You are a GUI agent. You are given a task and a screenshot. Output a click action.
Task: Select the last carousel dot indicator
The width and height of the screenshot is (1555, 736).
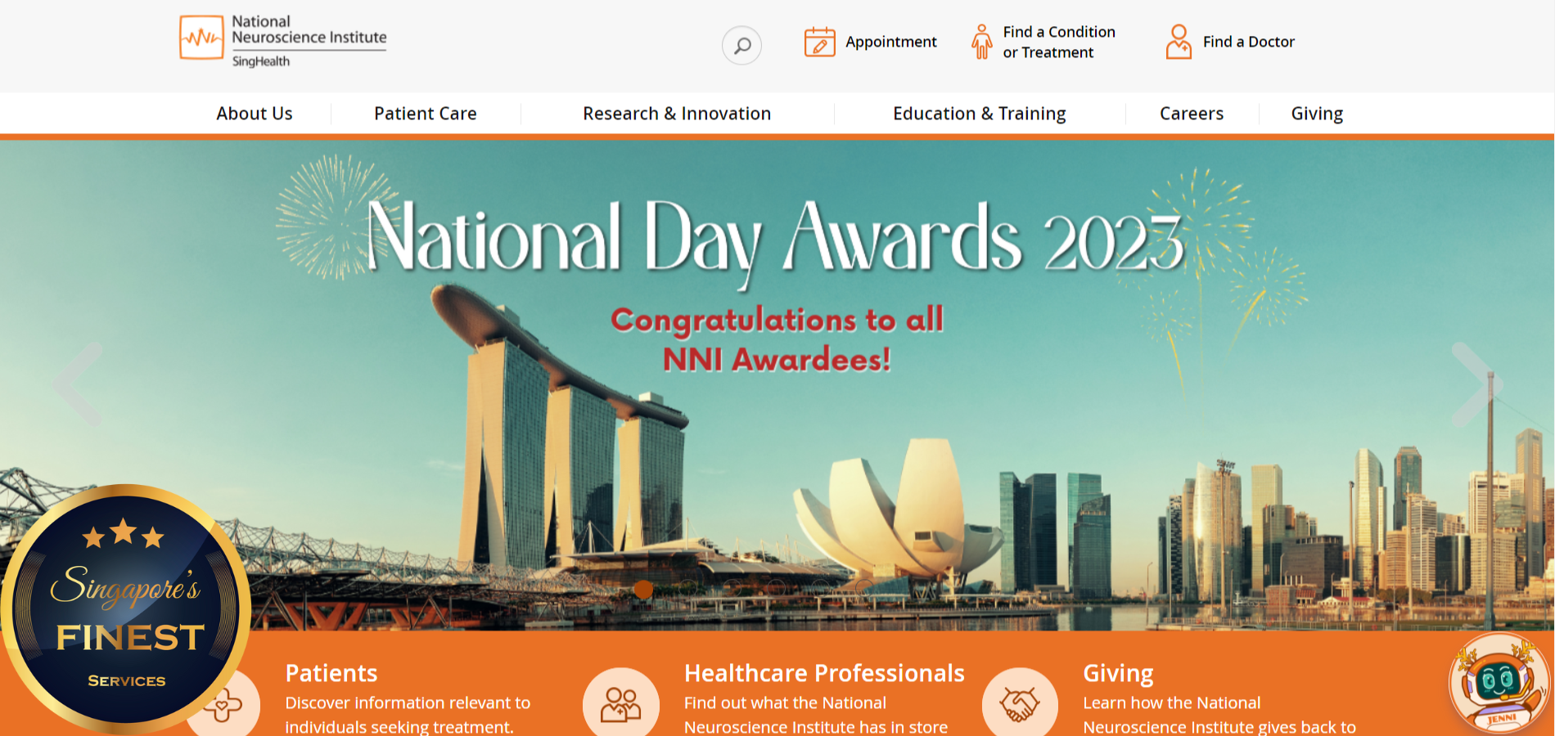point(864,589)
